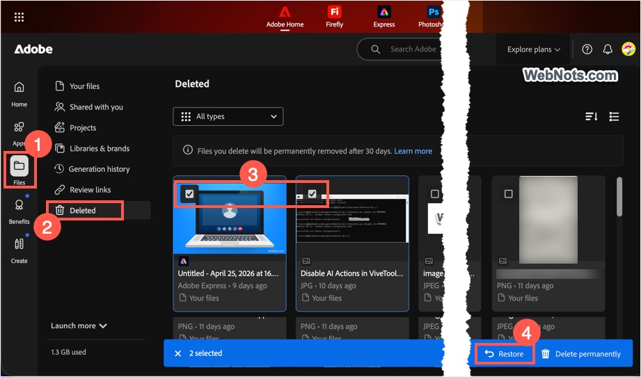This screenshot has height=377, width=641.
Task: Open Files in left rail
Action: [19, 170]
